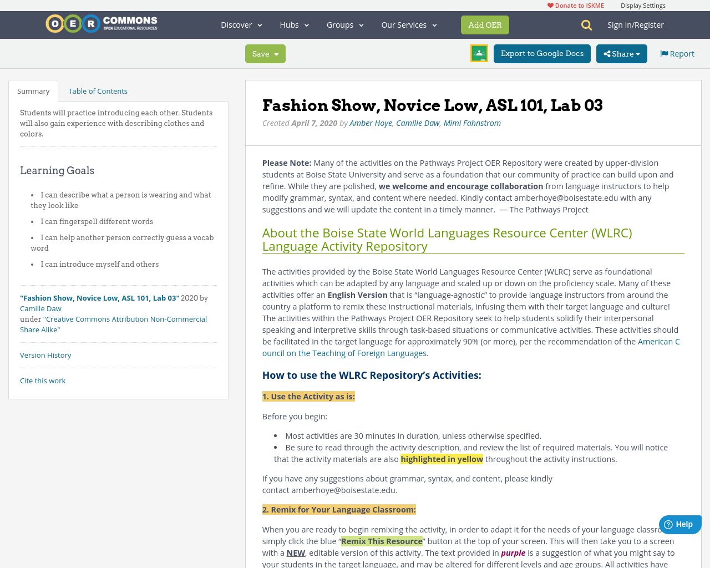Click the share-arrows icon on the Share button
Screen dimensions: 710x568
[607, 53]
